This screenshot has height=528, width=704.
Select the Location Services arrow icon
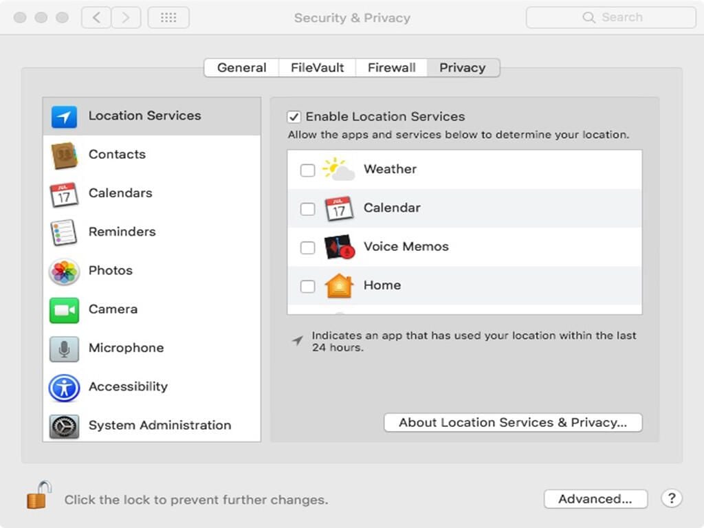[x=64, y=117]
